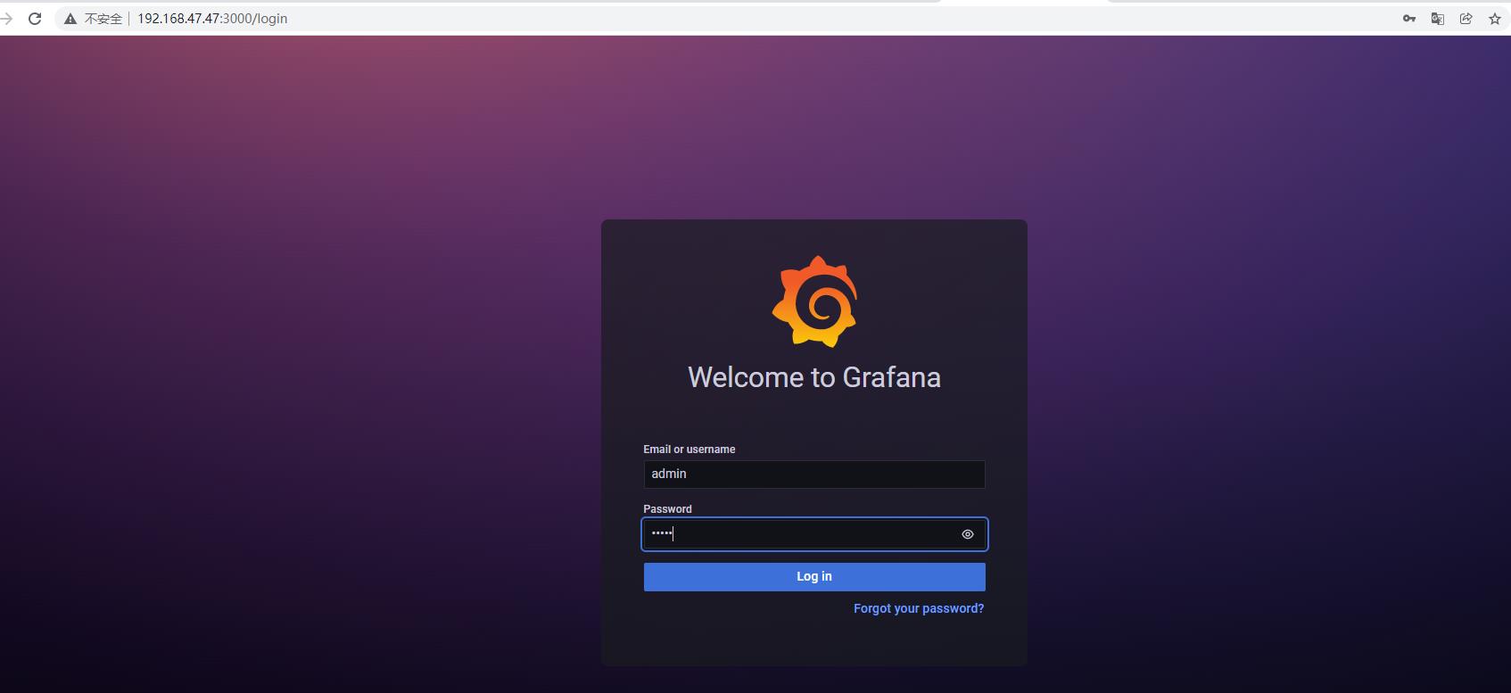Screen dimensions: 1511x693
Task: Click the Grafana logo
Action: (x=814, y=301)
